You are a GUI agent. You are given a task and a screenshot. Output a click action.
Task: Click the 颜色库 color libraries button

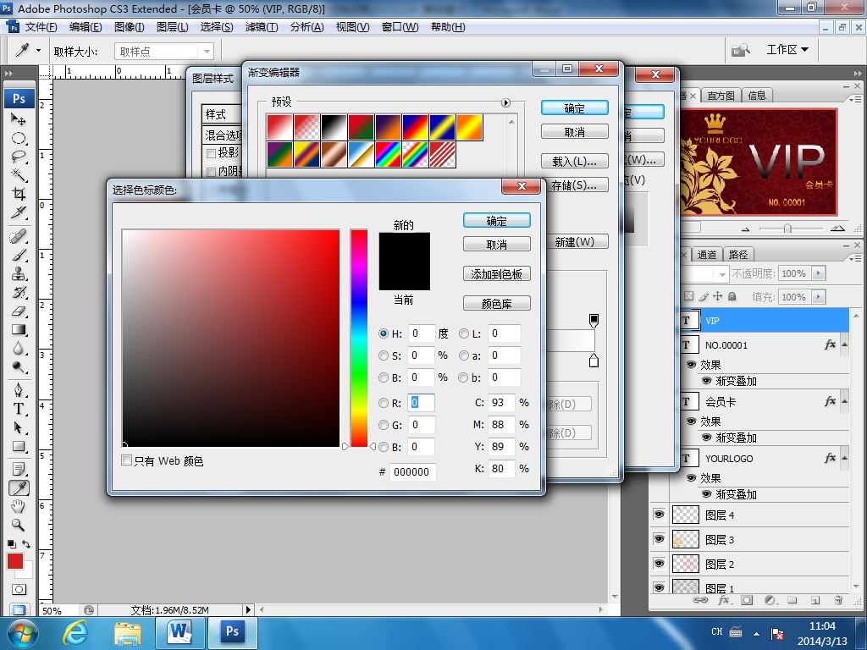[496, 303]
